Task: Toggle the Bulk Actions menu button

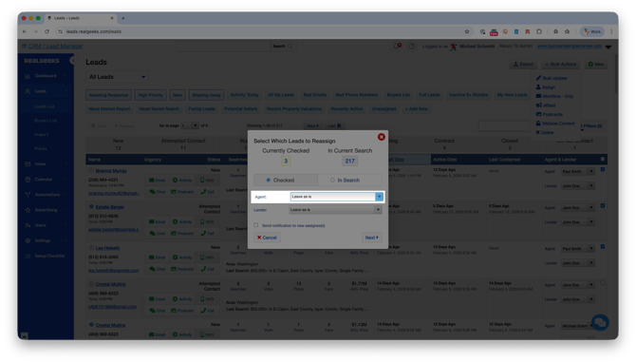Action: point(561,65)
